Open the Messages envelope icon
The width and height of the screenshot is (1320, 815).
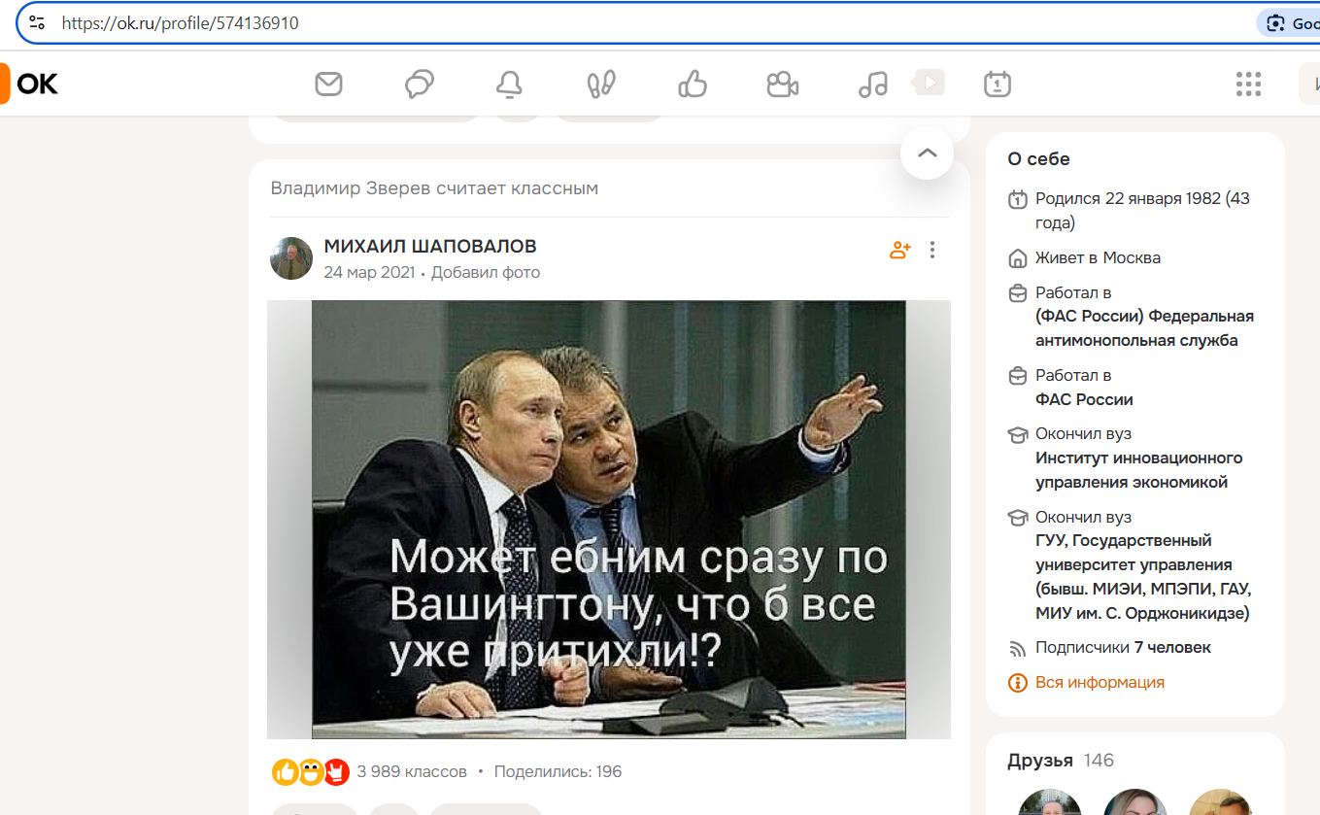(x=329, y=85)
